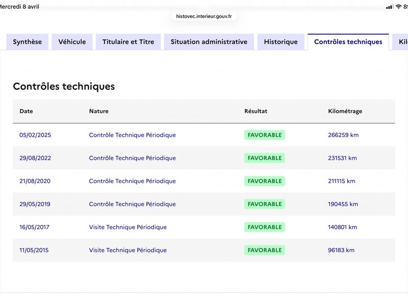The width and height of the screenshot is (408, 306).
Task: Click the Résultat column header
Action: click(256, 111)
